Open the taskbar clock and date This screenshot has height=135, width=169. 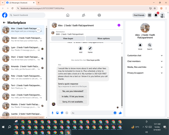coord(157,127)
